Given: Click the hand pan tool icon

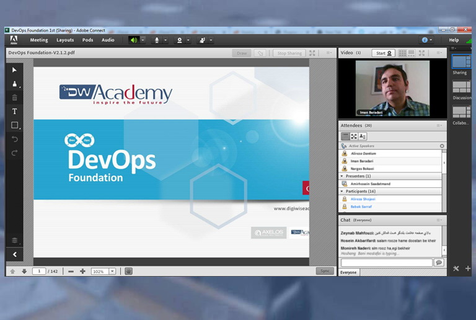Looking at the screenshot, I should click(x=128, y=271).
